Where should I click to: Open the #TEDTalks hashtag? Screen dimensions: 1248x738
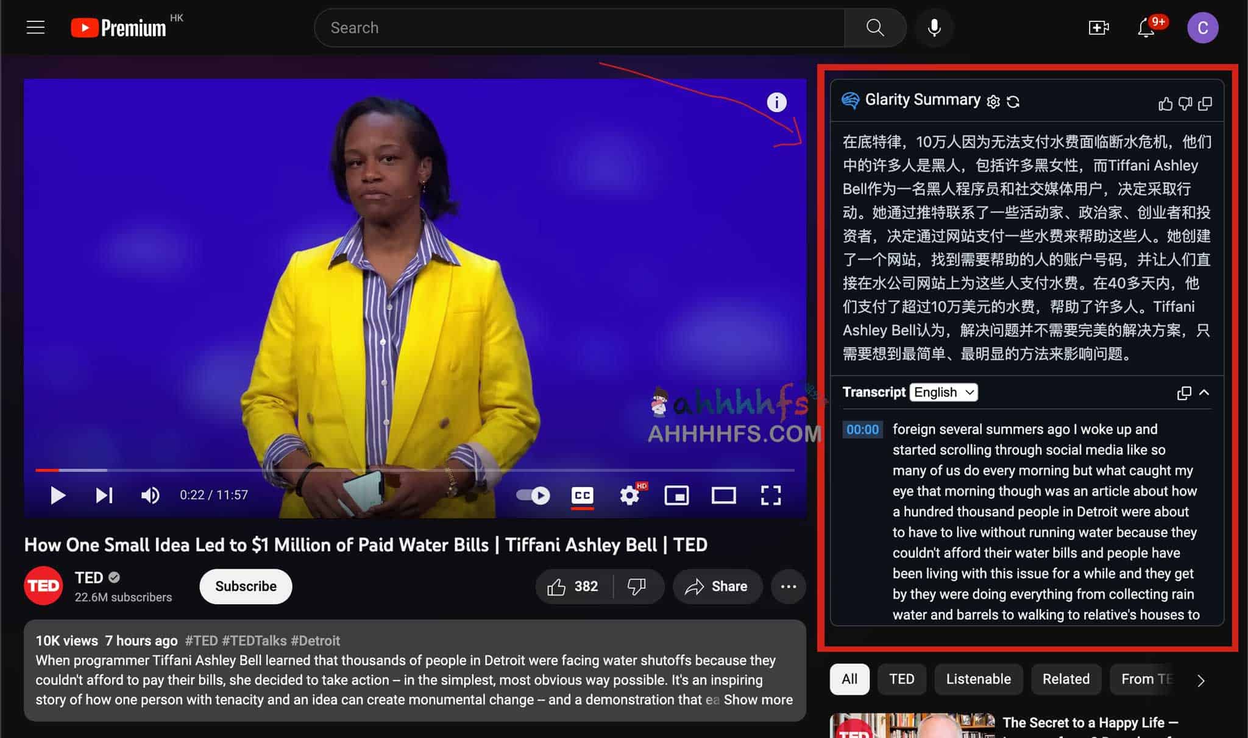(x=254, y=641)
